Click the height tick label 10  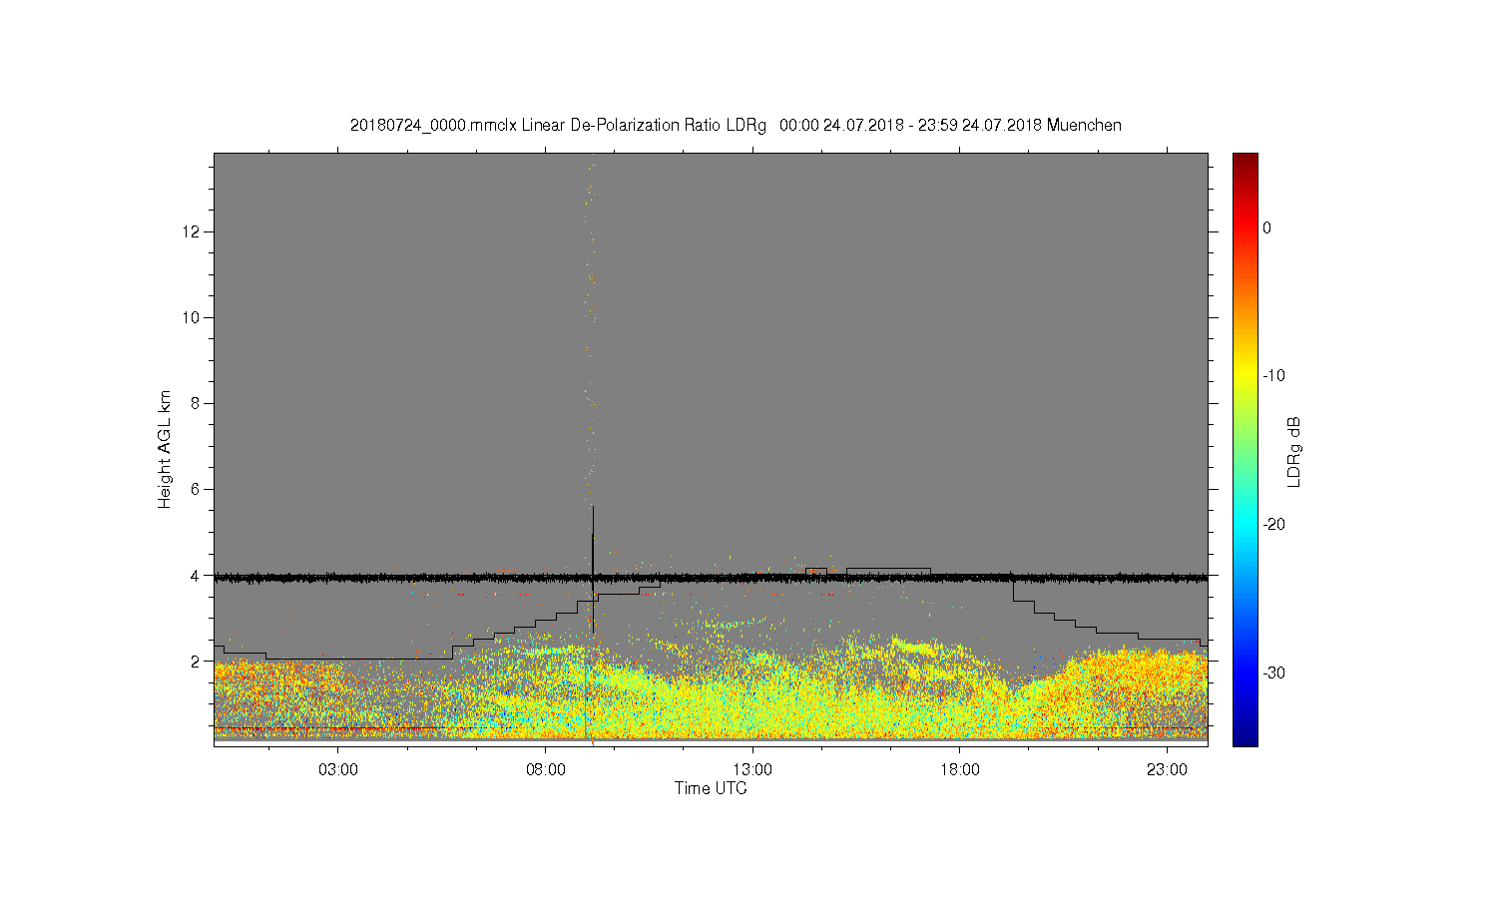pos(192,317)
